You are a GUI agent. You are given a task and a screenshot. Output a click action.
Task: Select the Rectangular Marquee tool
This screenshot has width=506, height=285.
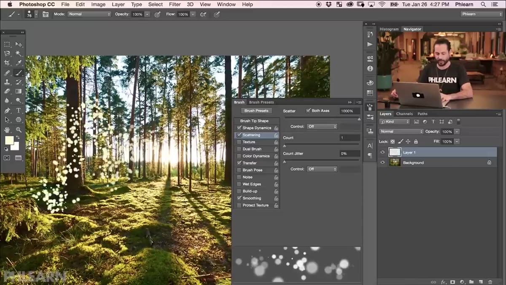(x=7, y=44)
